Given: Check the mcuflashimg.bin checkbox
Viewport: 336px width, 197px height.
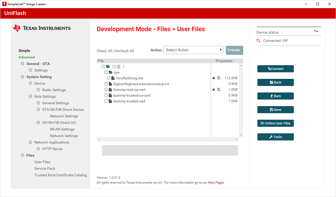Looking at the screenshot, I should click(x=109, y=78).
